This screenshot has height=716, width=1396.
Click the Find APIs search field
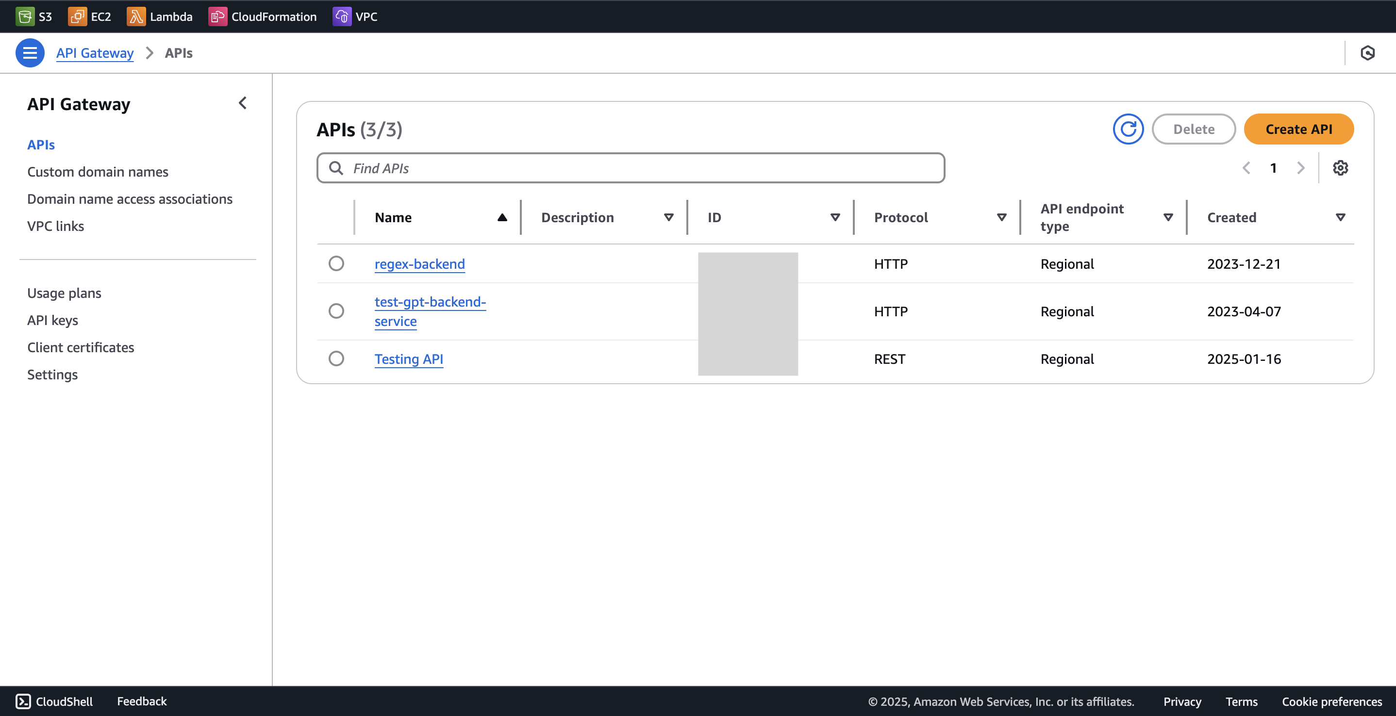point(631,168)
